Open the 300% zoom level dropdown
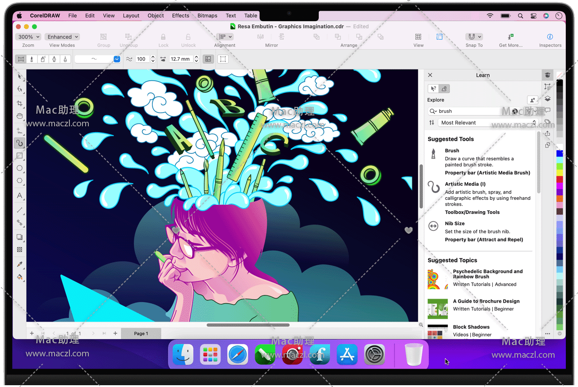Viewport: 578px width, 387px height. [x=28, y=37]
